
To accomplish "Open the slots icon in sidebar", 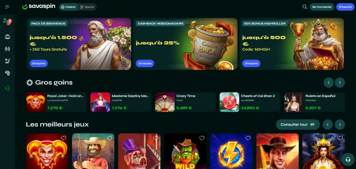I will coord(8,37).
